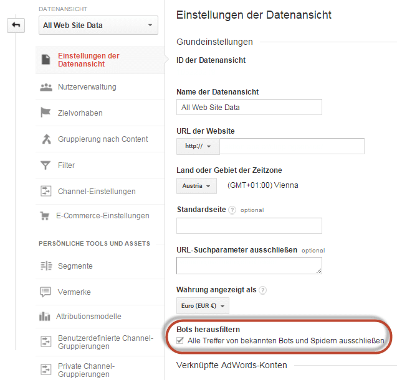397x380 pixels.
Task: Expand the Euro currency dropdown
Action: pos(203,306)
